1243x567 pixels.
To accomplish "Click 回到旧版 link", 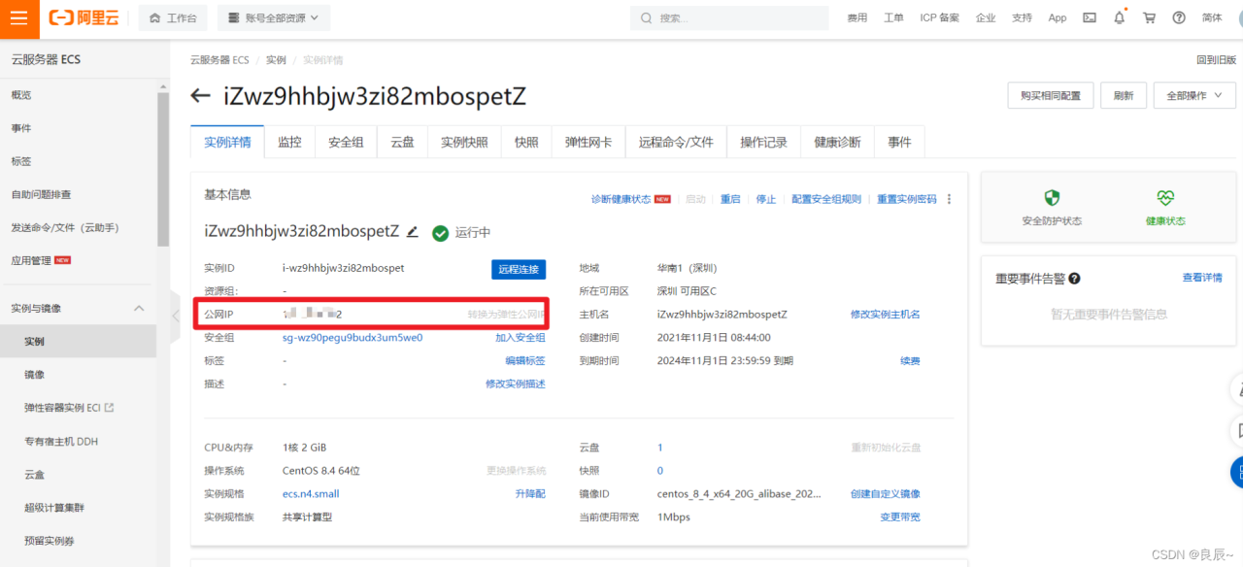I will [1216, 60].
